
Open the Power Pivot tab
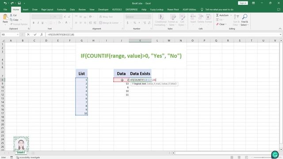pyautogui.click(x=173, y=10)
